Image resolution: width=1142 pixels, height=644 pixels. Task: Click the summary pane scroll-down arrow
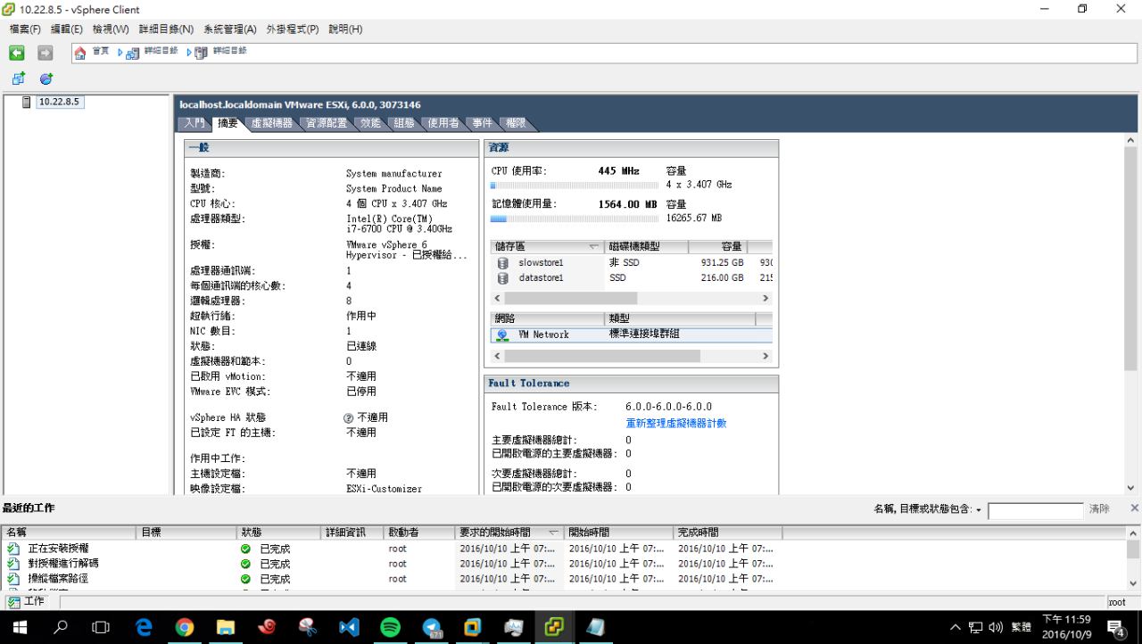tap(1131, 488)
